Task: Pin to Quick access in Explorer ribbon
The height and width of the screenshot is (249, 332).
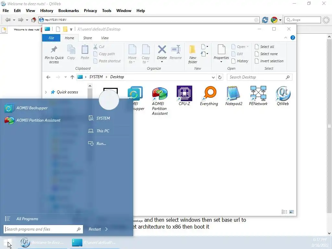Action: (54, 54)
